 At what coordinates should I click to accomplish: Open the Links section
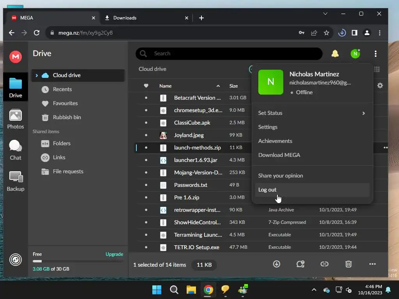[78, 157]
